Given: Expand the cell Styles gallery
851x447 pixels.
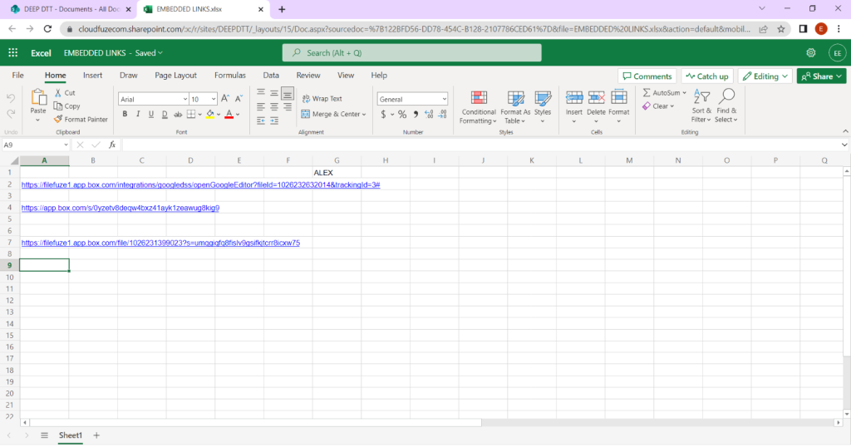Looking at the screenshot, I should point(542,107).
